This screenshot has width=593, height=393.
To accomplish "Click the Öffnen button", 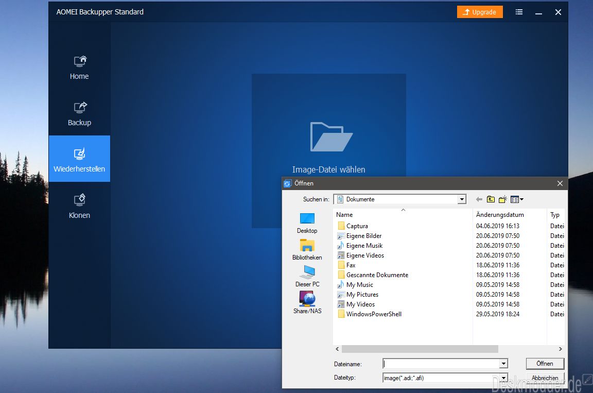I will click(545, 364).
